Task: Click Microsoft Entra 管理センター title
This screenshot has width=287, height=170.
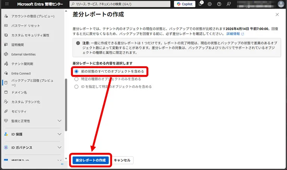Action: (40, 4)
